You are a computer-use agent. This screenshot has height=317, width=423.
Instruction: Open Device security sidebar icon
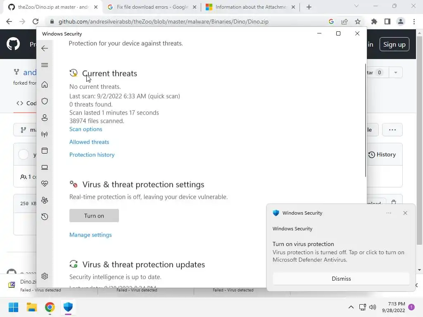click(x=45, y=168)
